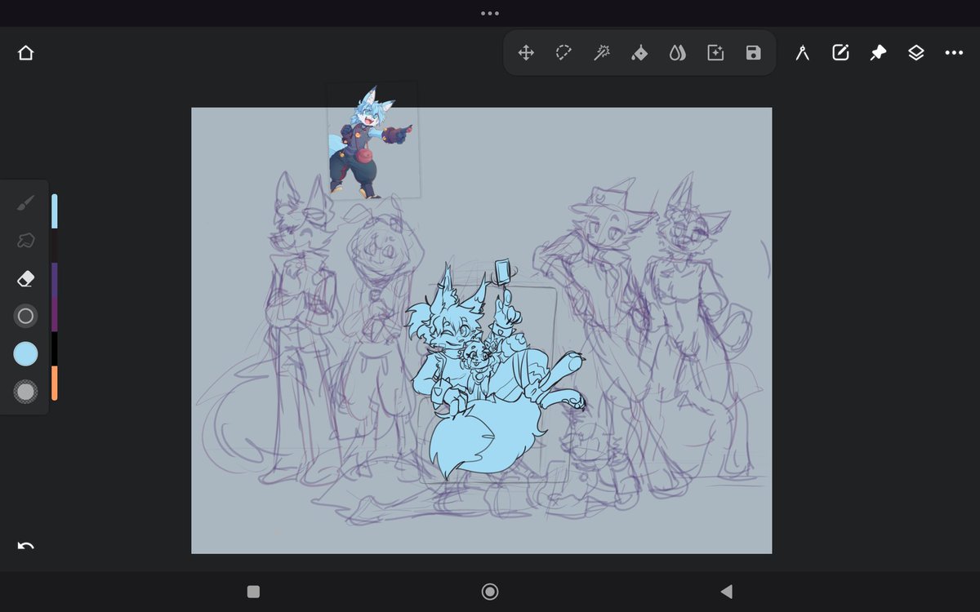Select the Move/Transform tool
The image size is (980, 612).
click(525, 52)
